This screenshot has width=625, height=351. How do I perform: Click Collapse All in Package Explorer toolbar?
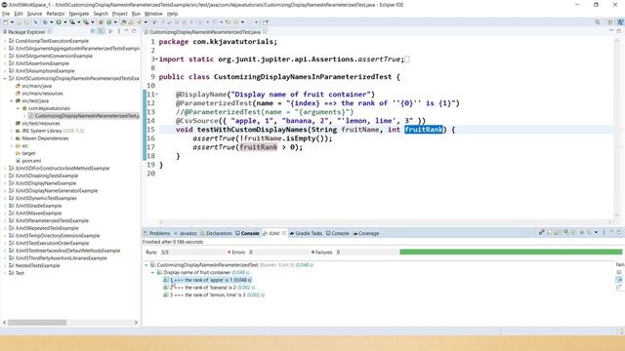pos(93,31)
